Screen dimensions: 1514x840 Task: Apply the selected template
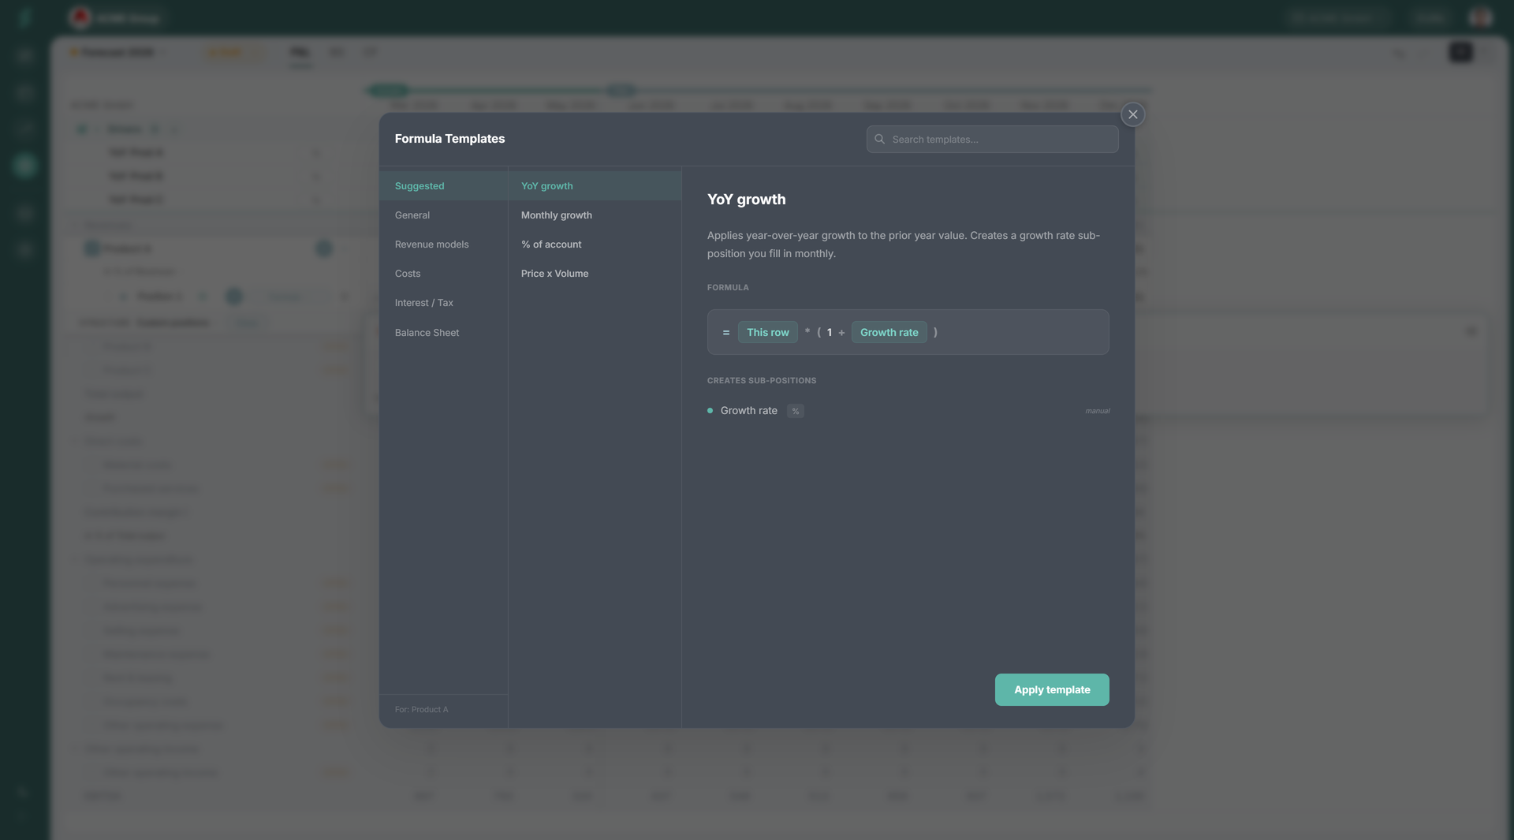1051,689
